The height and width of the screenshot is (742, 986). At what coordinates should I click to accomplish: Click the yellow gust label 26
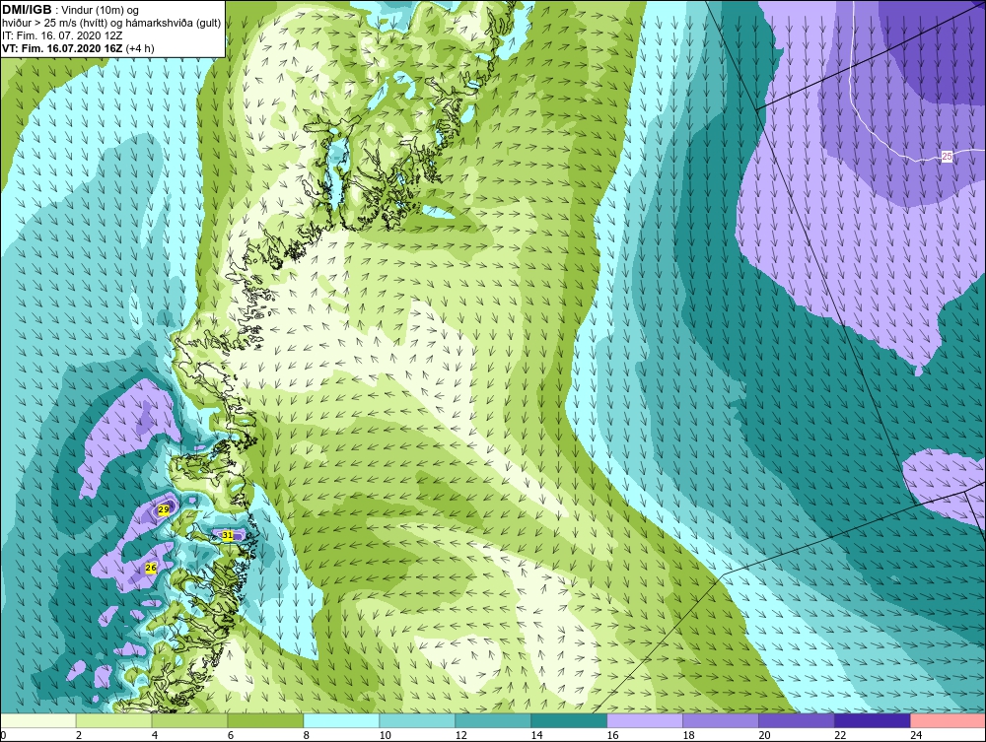pyautogui.click(x=151, y=568)
